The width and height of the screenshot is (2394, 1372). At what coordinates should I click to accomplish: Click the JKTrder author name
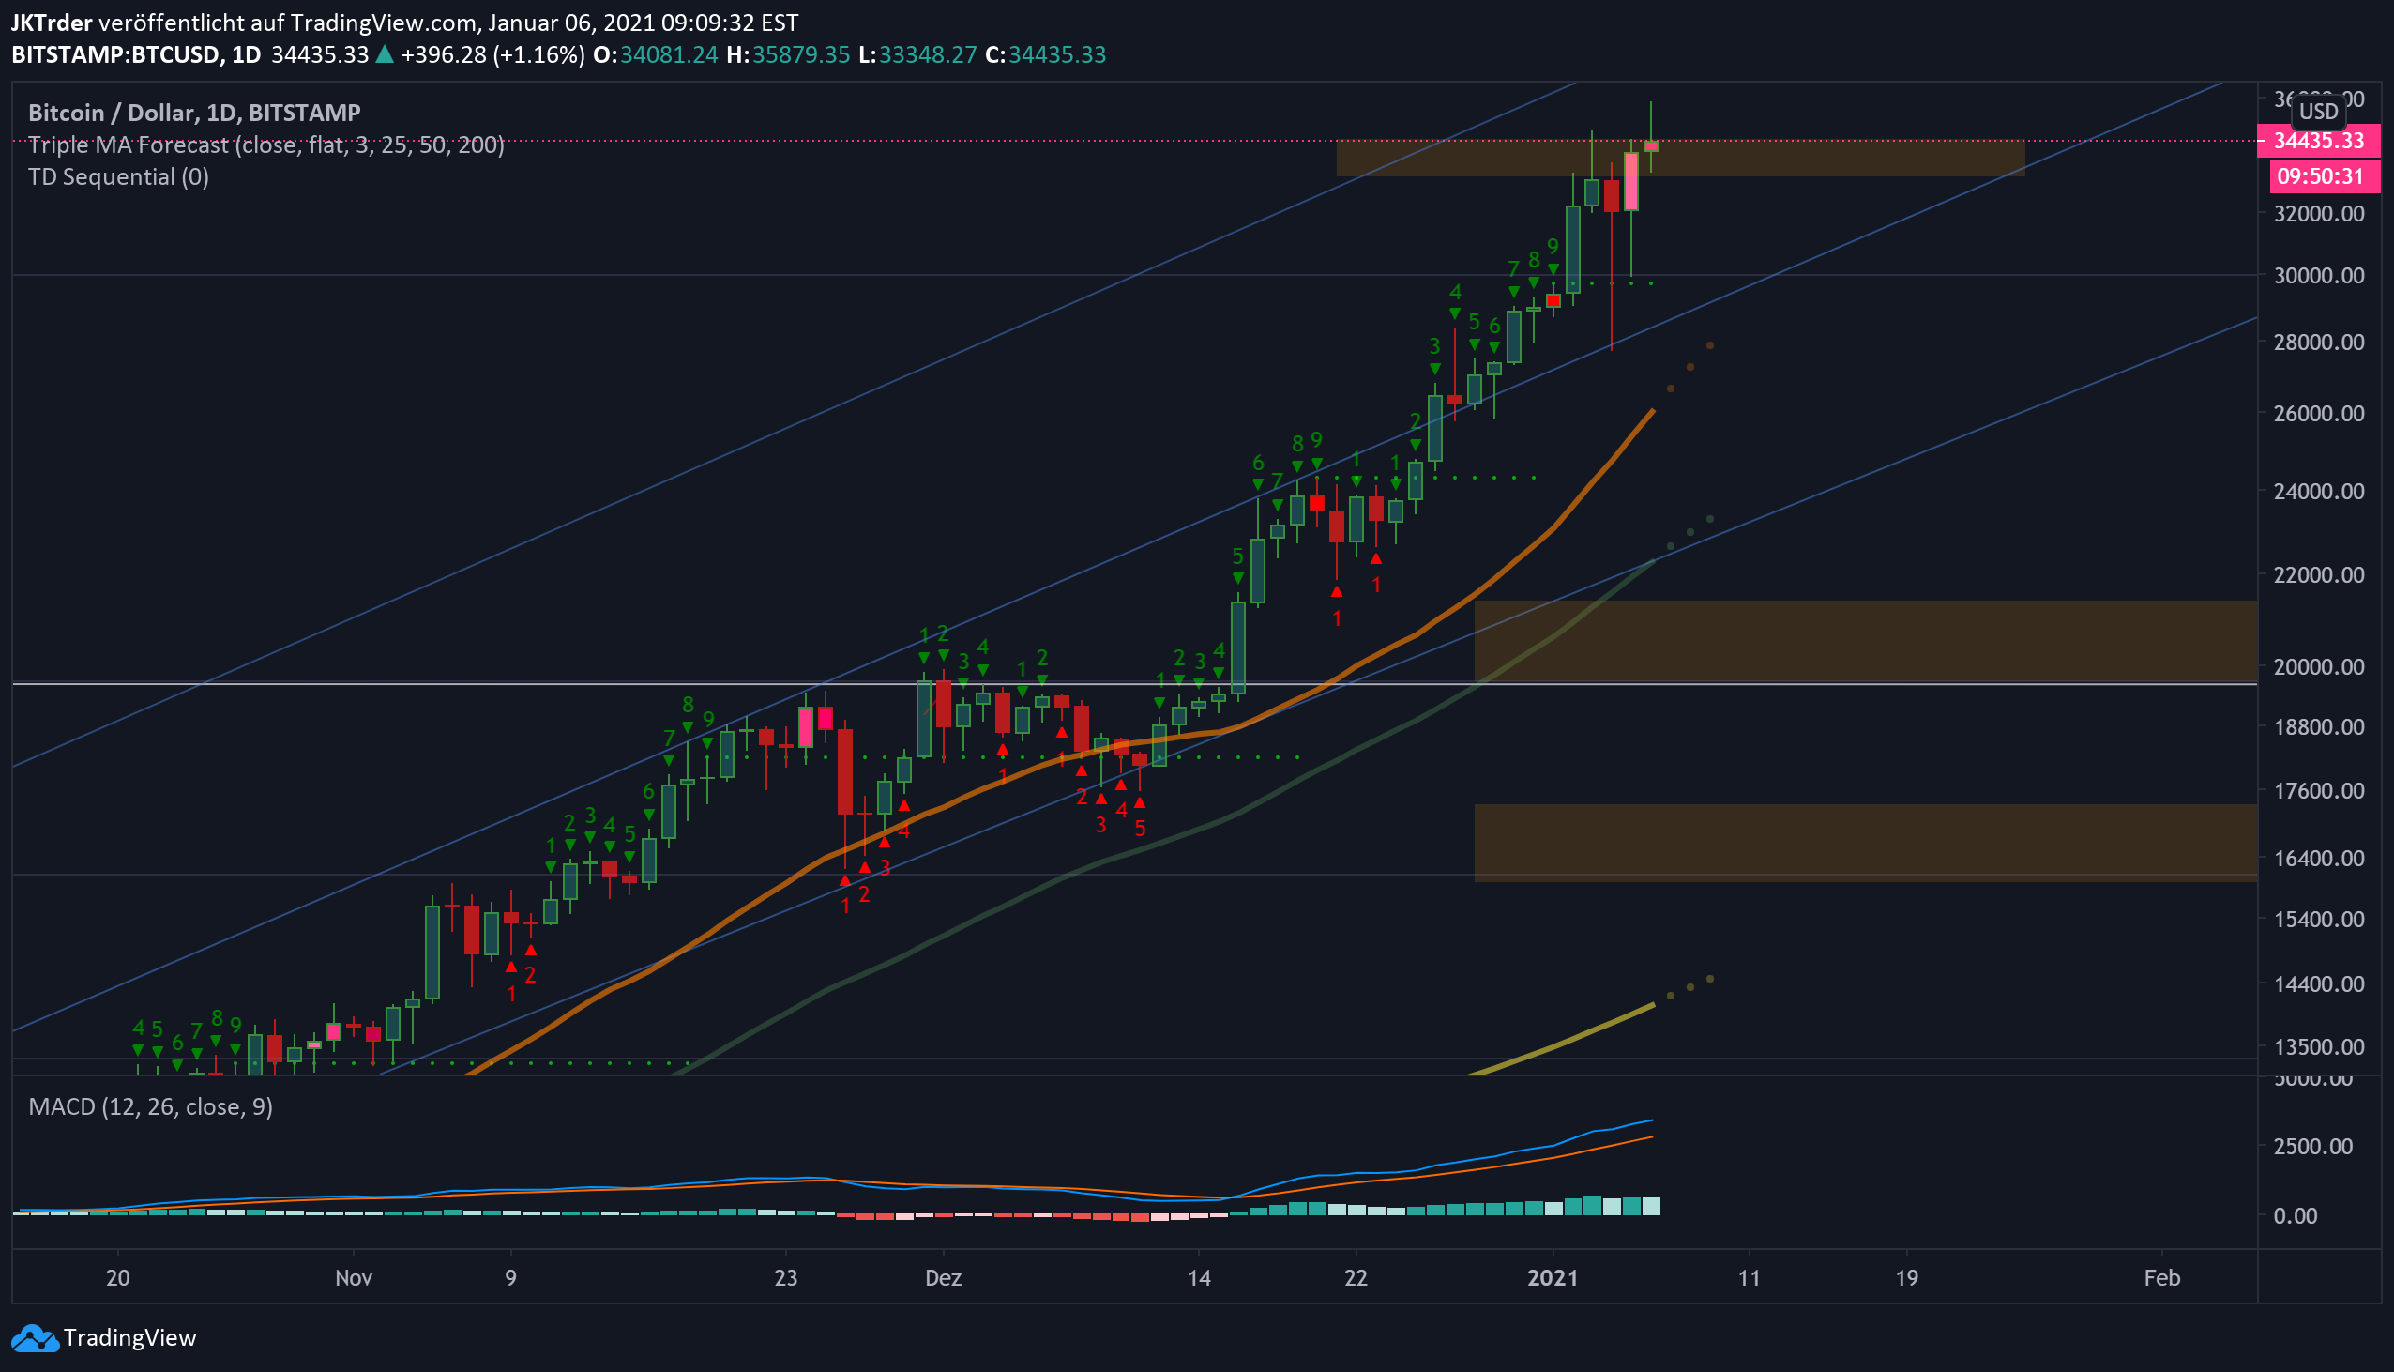click(x=52, y=23)
